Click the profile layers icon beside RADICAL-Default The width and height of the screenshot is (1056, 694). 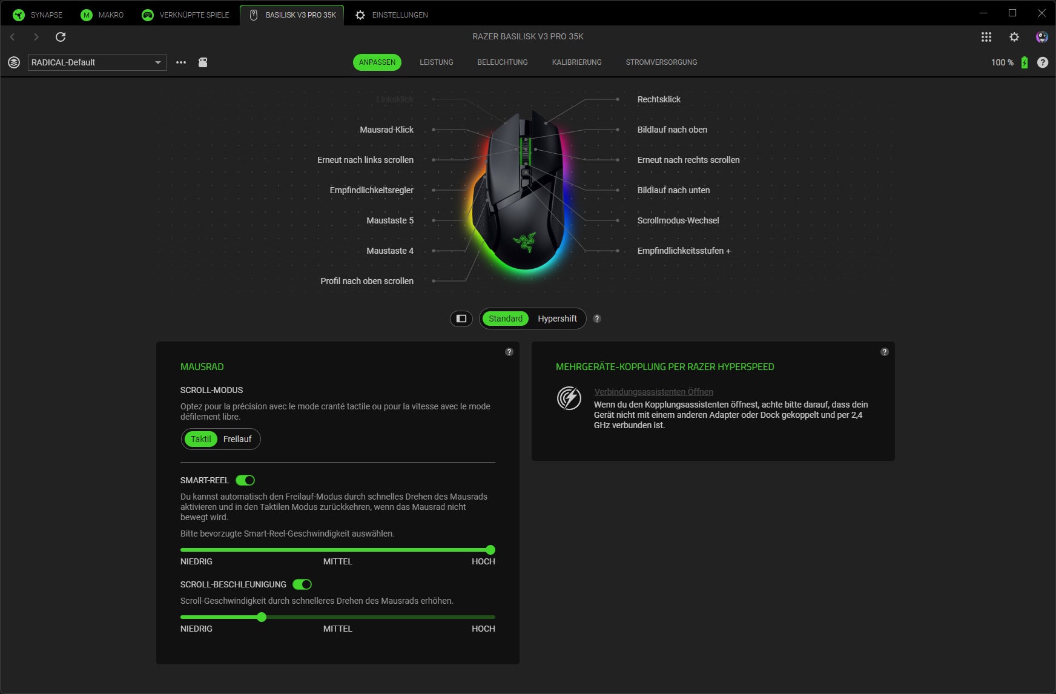[14, 62]
